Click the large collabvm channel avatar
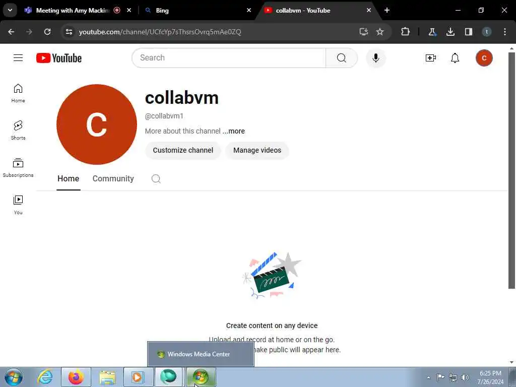Image resolution: width=516 pixels, height=387 pixels. (x=96, y=124)
